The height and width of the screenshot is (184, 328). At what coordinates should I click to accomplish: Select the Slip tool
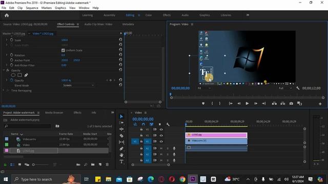121,142
